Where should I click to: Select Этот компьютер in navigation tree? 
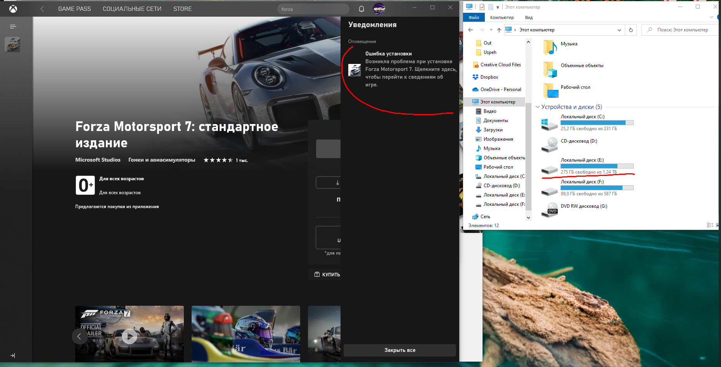pyautogui.click(x=494, y=102)
